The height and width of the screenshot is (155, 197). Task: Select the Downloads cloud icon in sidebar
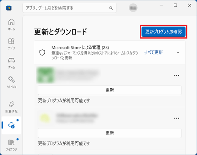click(x=11, y=125)
